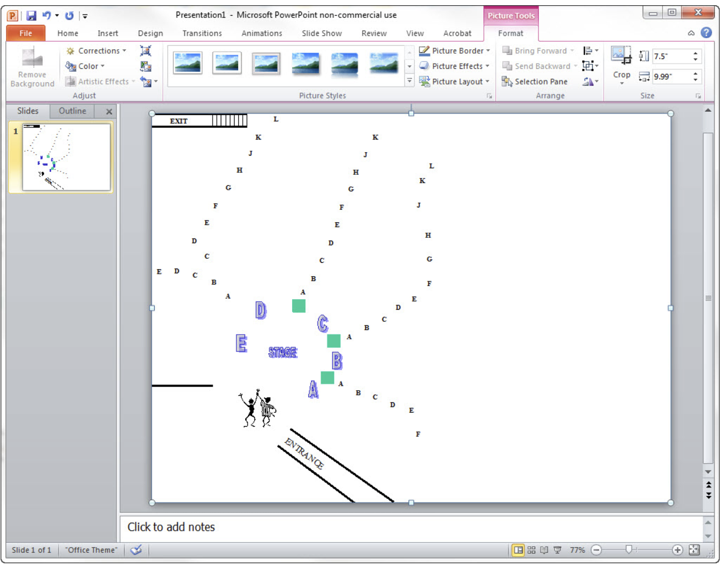Minimize the ribbon with caret icon
Screen dimensions: 722x565
click(691, 34)
